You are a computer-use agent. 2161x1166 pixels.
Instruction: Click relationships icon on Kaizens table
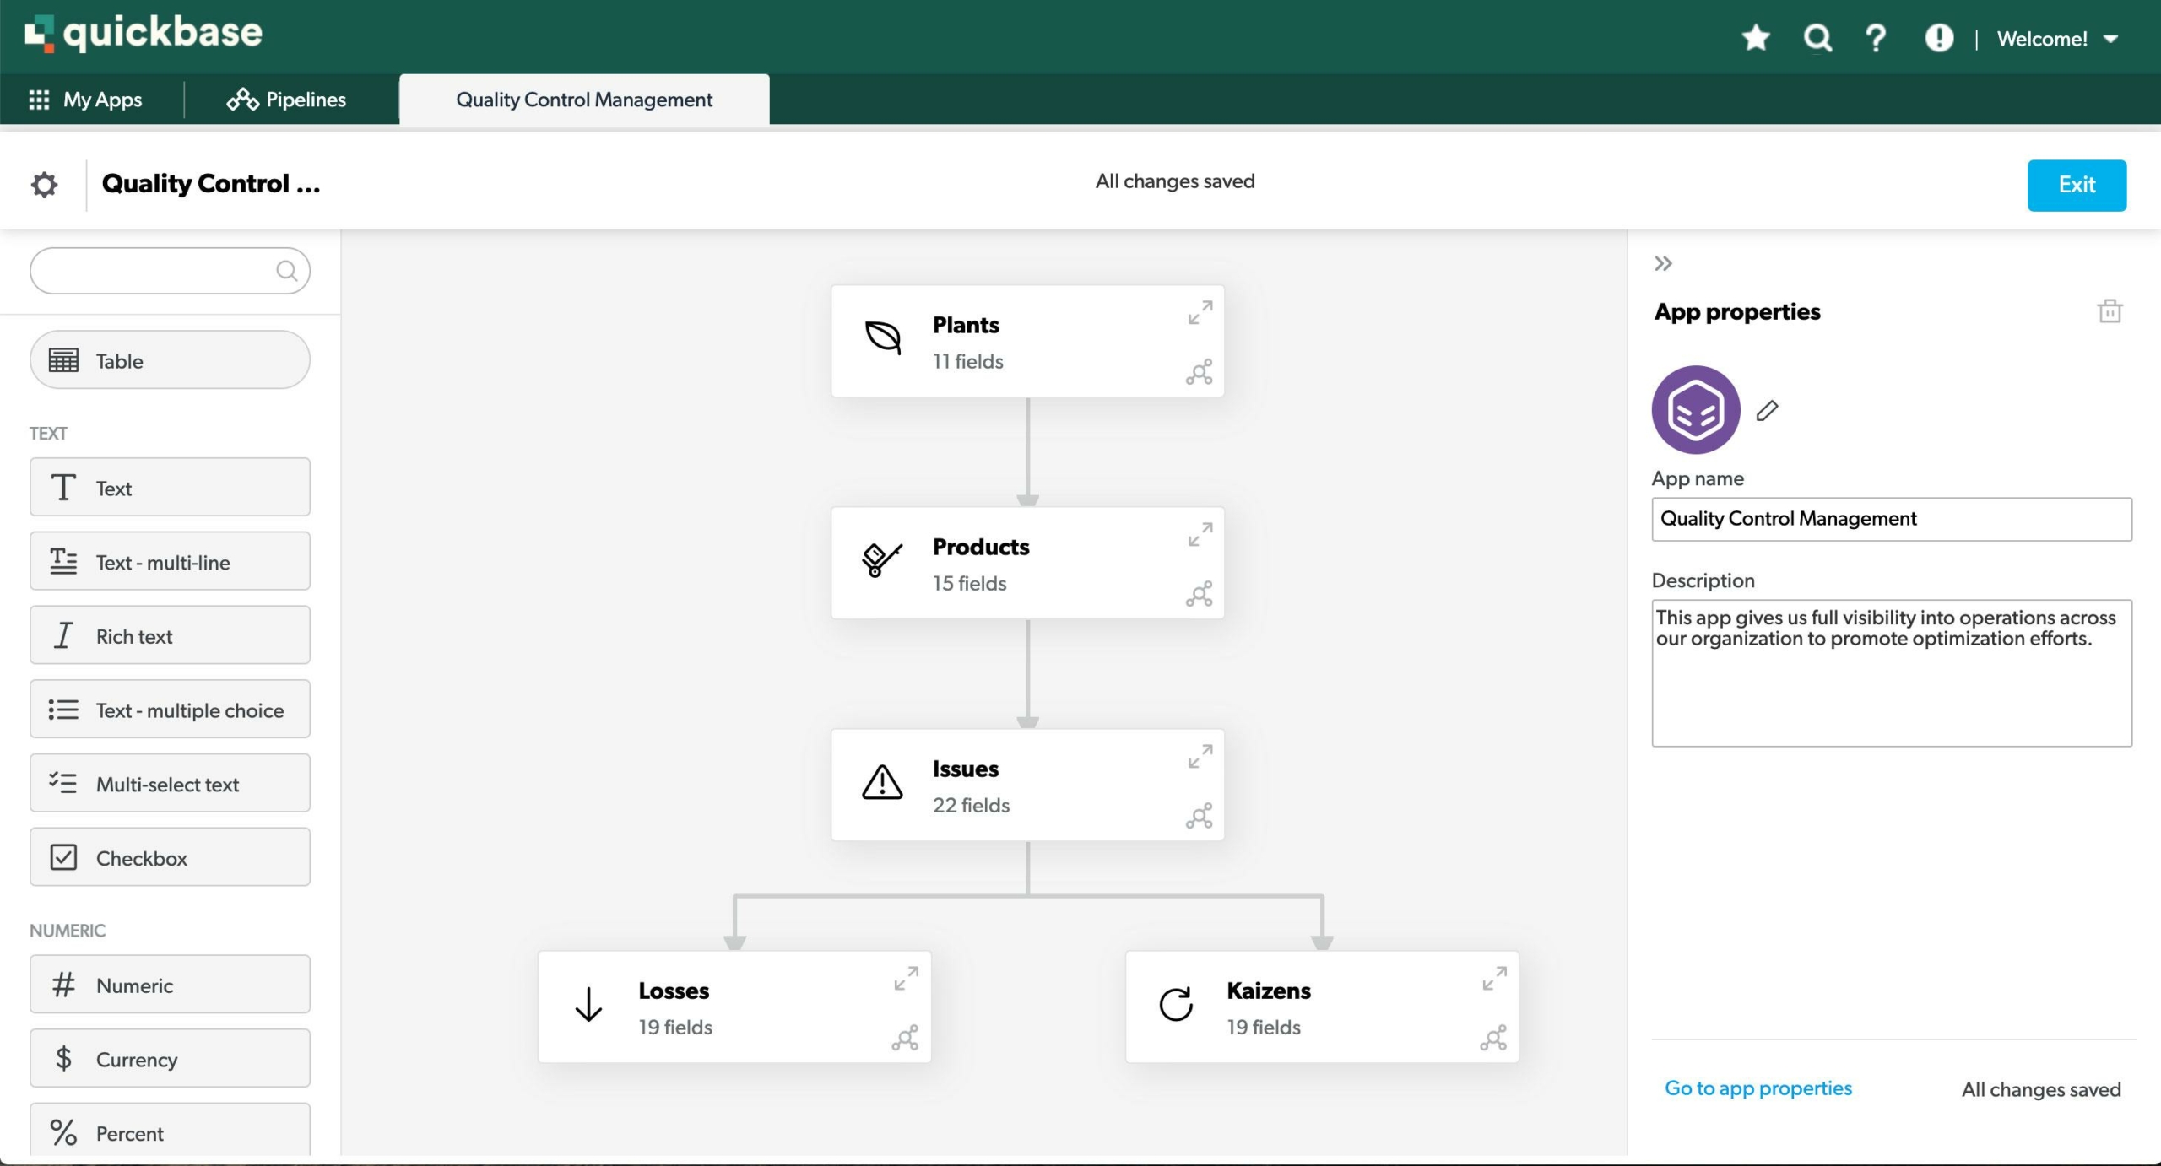coord(1492,1038)
